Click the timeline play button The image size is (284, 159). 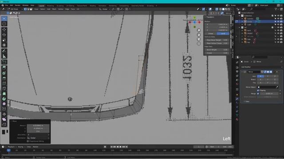(x=121, y=147)
